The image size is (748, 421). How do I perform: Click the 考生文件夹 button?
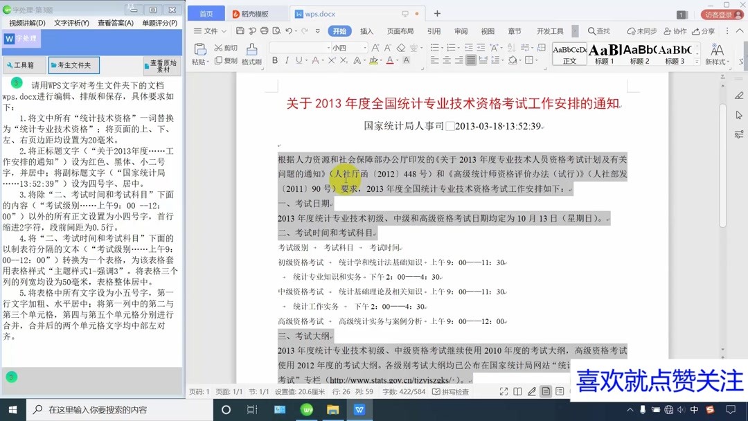click(x=74, y=64)
